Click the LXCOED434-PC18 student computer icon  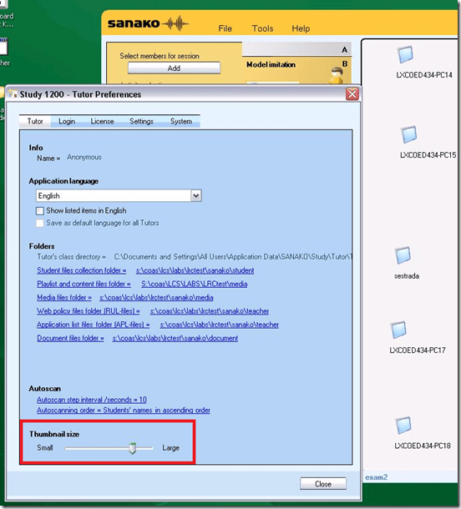pyautogui.click(x=403, y=426)
